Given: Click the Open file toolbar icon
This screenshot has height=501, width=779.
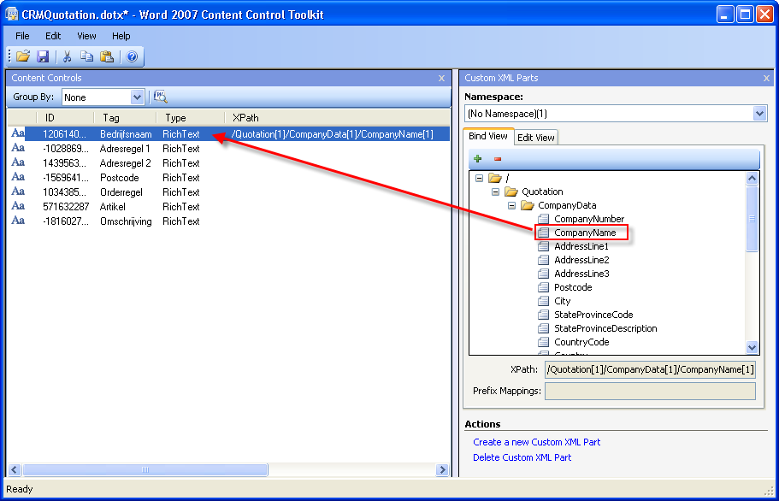Looking at the screenshot, I should 23,56.
